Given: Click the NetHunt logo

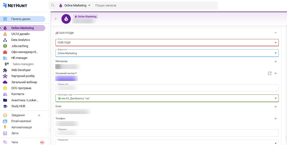Looking at the screenshot, I should (x=15, y=5).
